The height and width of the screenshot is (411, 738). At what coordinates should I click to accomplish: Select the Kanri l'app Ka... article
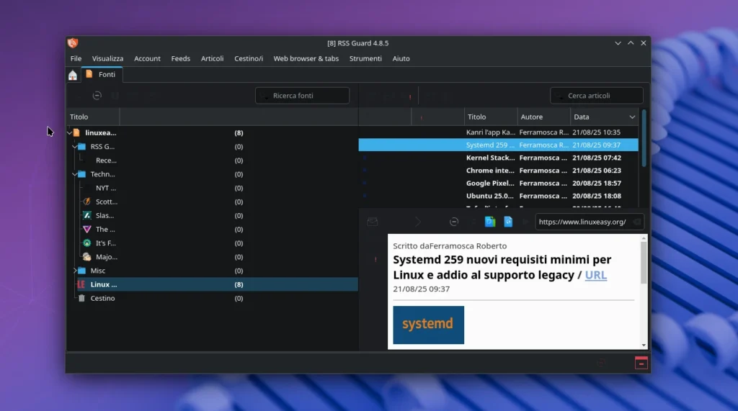pyautogui.click(x=498, y=132)
